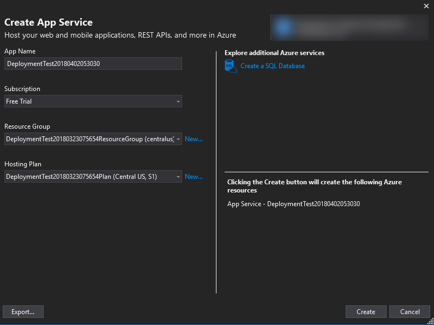Screen dimensions: 434x325
Task: Click the 'App Service - DeploymentTest20180402053030' text
Action: [x=294, y=204]
